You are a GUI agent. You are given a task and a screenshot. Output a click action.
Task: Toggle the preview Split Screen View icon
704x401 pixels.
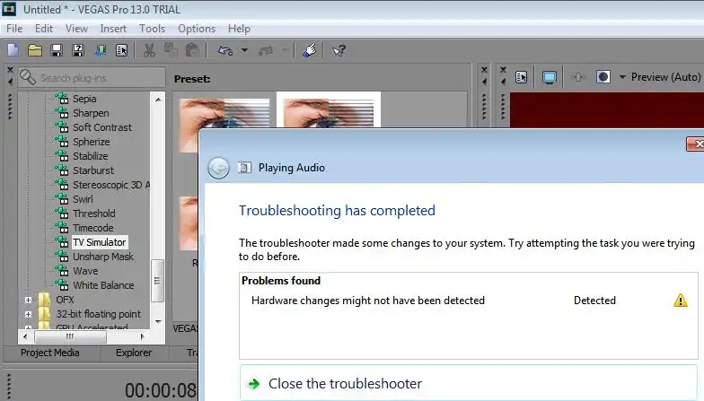(x=603, y=77)
